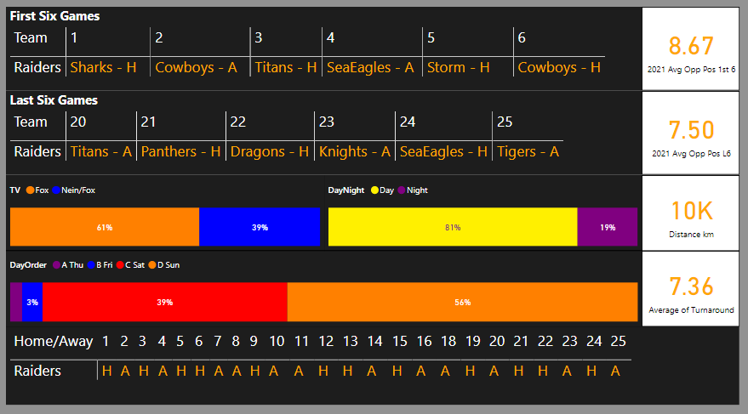
Task: Click the Fox orange legend dot
Action: coord(30,190)
